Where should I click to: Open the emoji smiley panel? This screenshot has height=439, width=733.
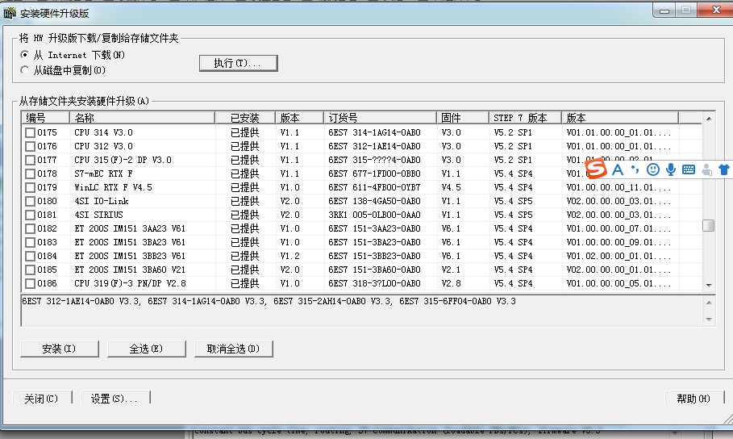[653, 169]
